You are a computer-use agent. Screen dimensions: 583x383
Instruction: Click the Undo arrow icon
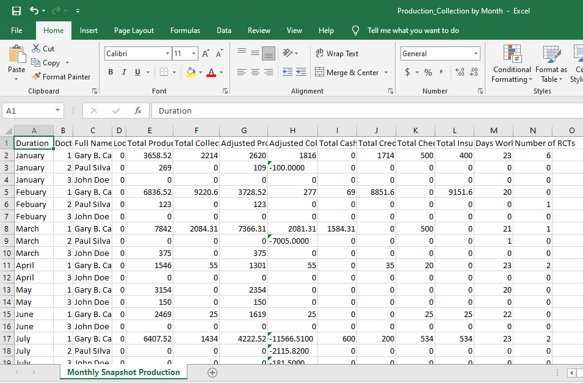[34, 11]
